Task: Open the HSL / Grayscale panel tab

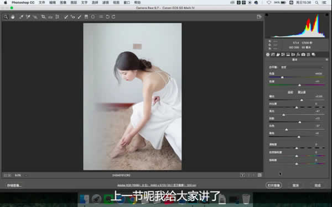Action: (x=283, y=55)
